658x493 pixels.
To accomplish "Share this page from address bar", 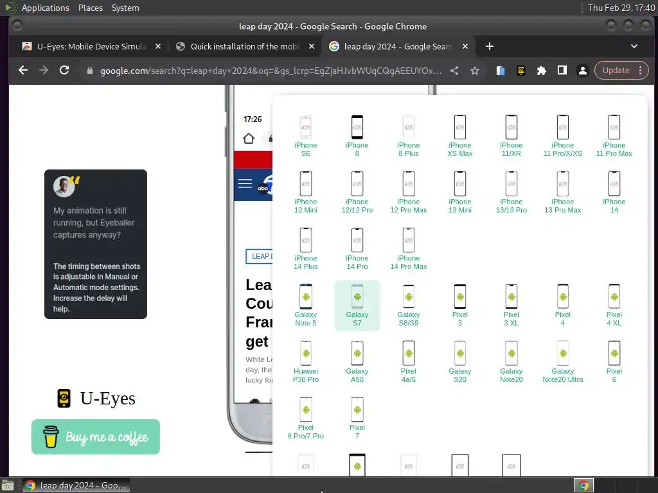I will pos(454,71).
